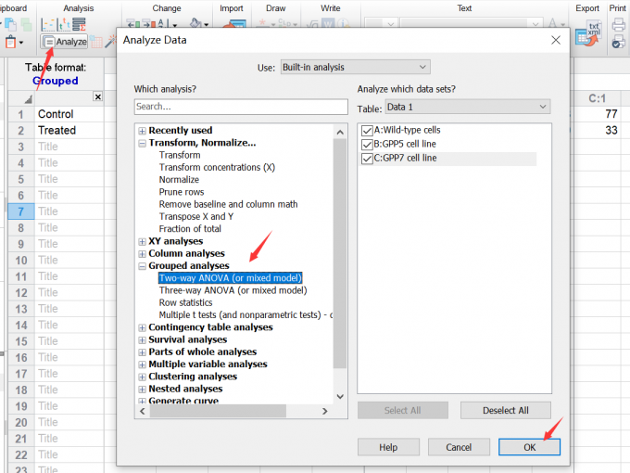Click the row statistics sigma icon

click(x=79, y=24)
